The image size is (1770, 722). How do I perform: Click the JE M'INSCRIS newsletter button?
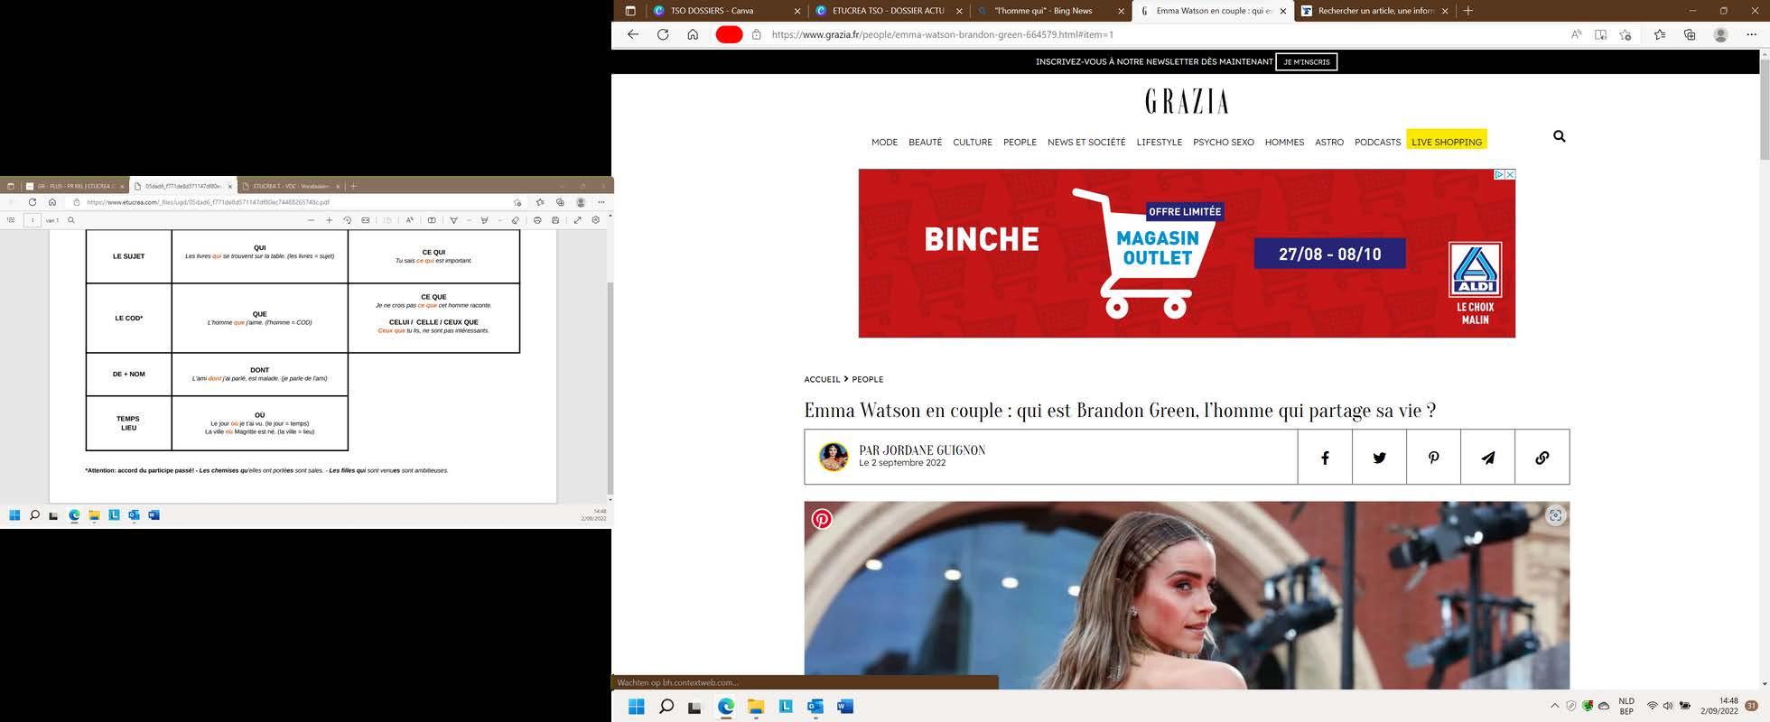coord(1306,61)
